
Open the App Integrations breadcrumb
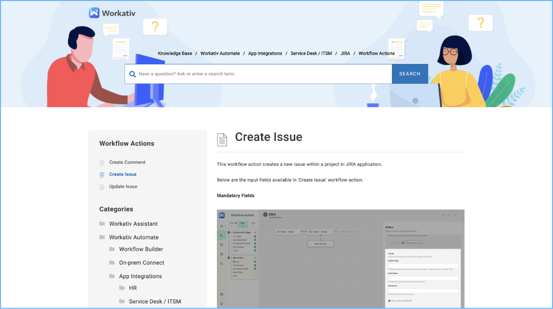(265, 53)
